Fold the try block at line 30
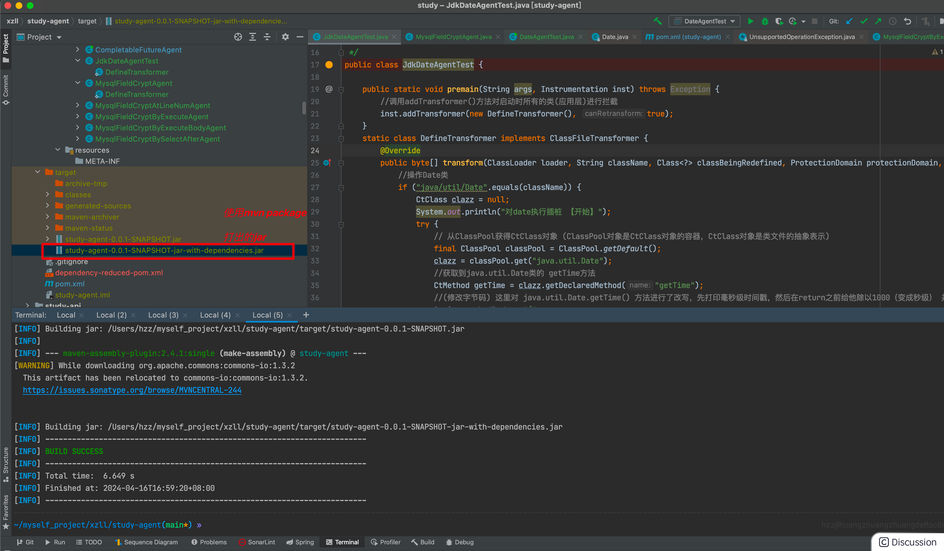Image resolution: width=944 pixels, height=551 pixels. [341, 225]
